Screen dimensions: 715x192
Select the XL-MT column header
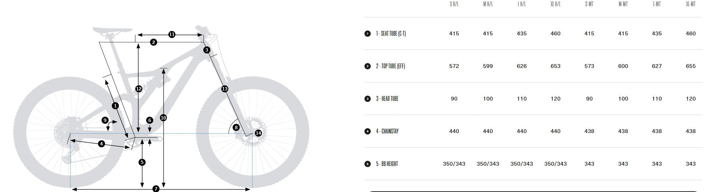tap(691, 4)
